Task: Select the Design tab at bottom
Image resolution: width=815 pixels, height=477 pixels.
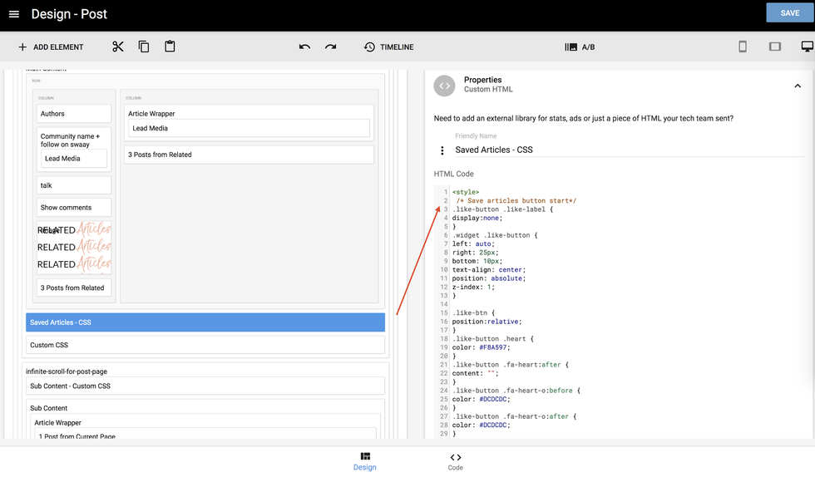Action: tap(365, 461)
